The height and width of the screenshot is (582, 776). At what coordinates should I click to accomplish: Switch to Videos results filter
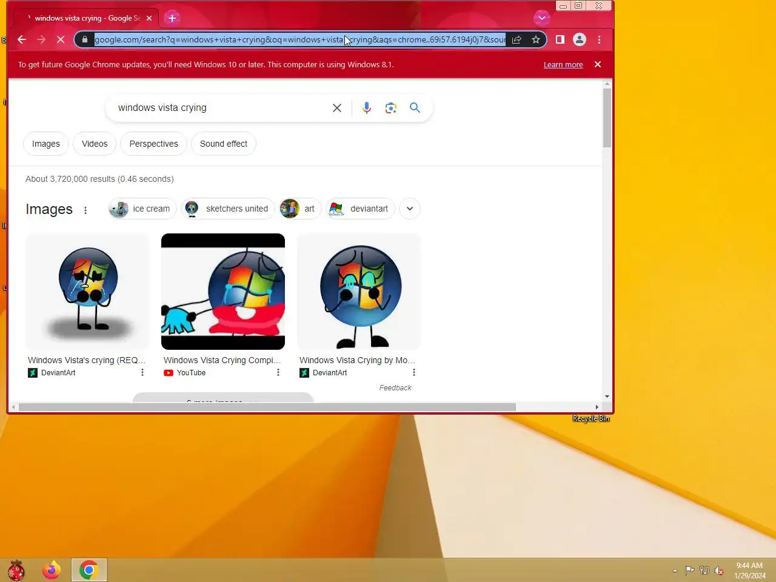coord(95,144)
